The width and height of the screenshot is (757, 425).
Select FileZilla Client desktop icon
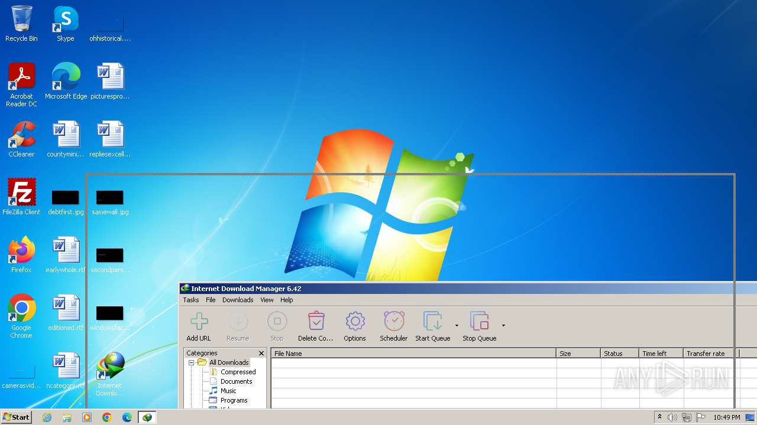tap(21, 197)
